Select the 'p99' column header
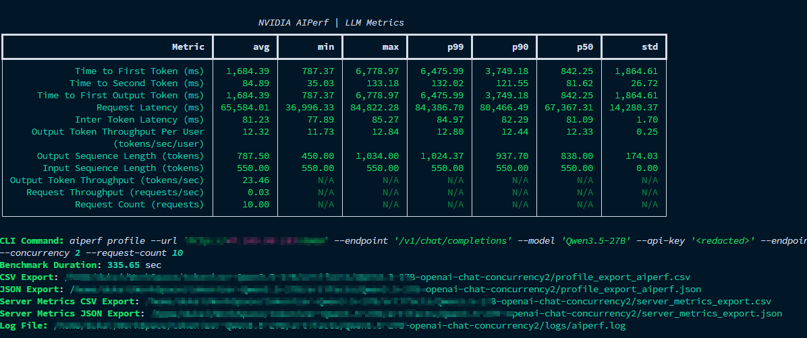Image resolution: width=807 pixels, height=338 pixels. (x=455, y=46)
